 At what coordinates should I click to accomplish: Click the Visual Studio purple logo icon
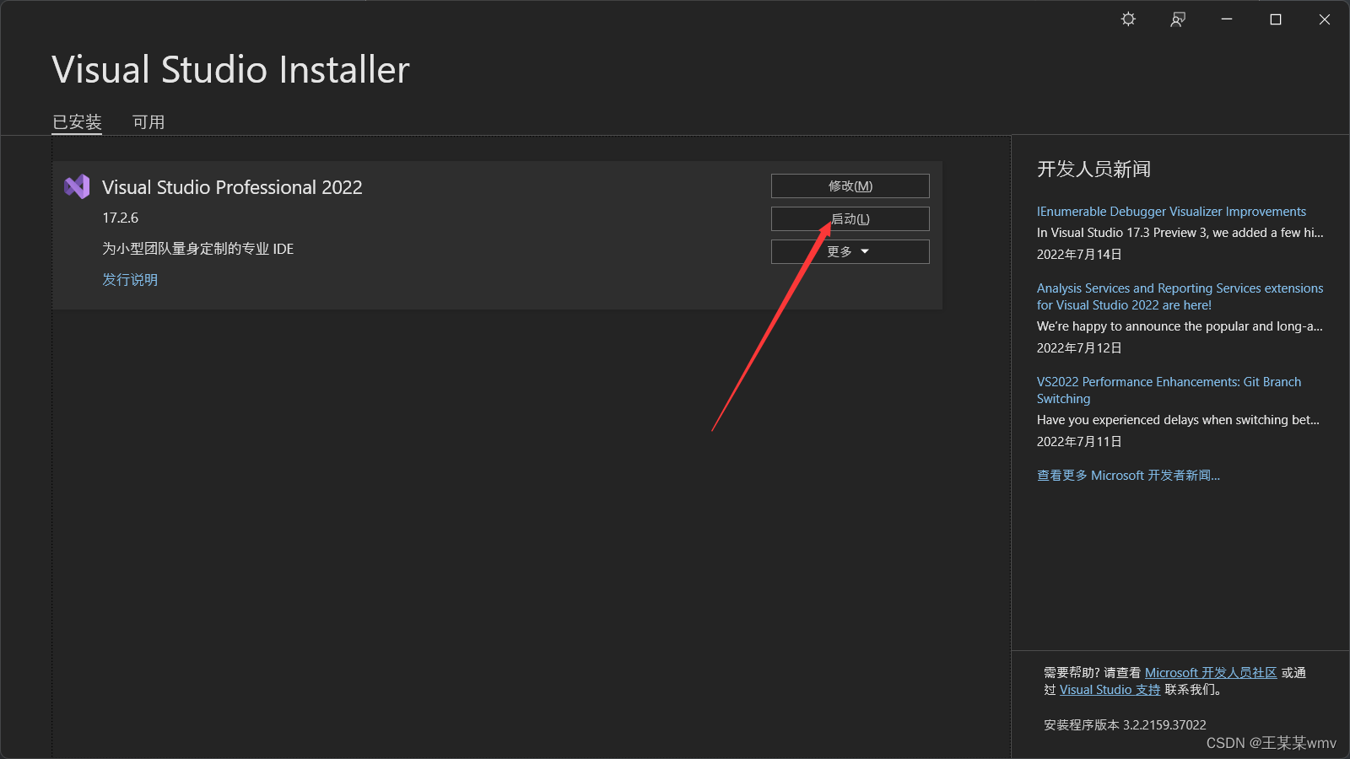click(77, 186)
